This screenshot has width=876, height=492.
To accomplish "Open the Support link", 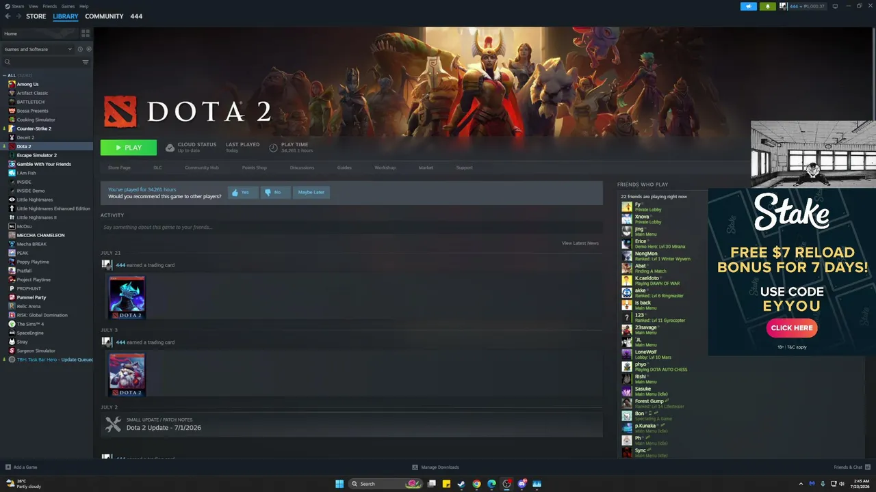I will [x=464, y=167].
